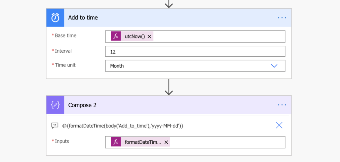This screenshot has height=162, width=340.
Task: Click the Base time label
Action: [x=65, y=35]
